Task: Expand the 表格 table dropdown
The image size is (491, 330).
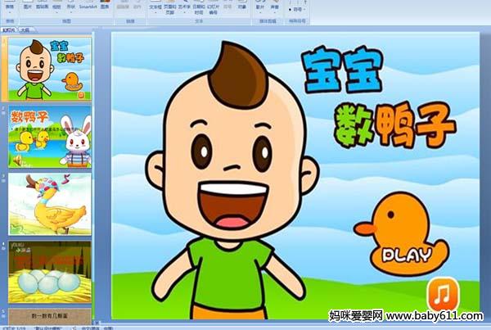Action: 11,7
